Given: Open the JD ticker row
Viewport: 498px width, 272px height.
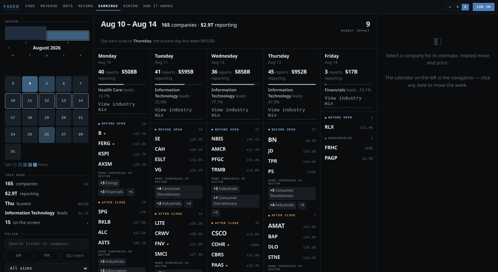Looking at the screenshot, I should [292, 151].
